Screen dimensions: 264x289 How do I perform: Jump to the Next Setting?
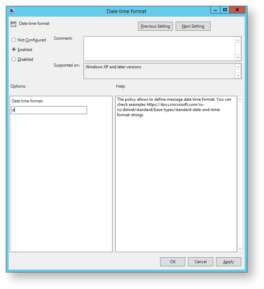click(193, 26)
